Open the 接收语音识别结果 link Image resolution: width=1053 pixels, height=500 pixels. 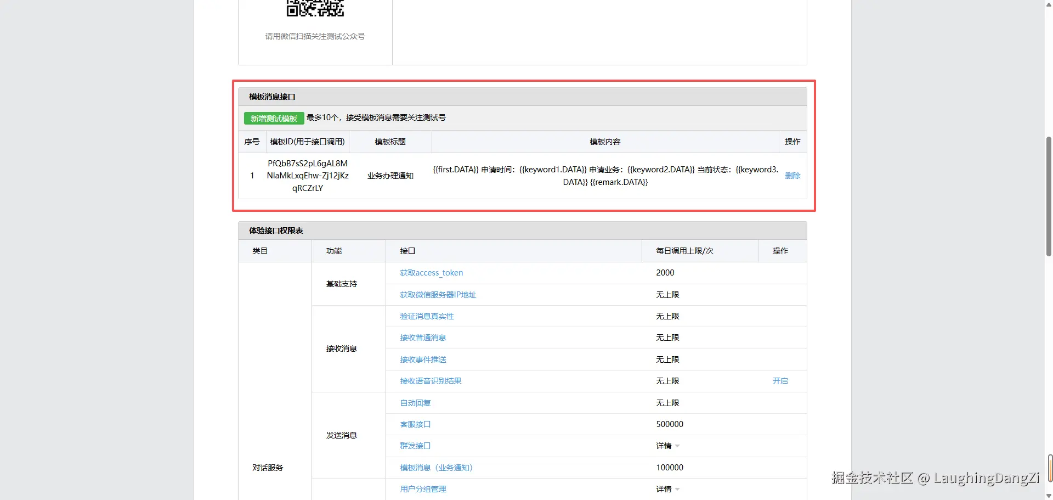(x=431, y=381)
